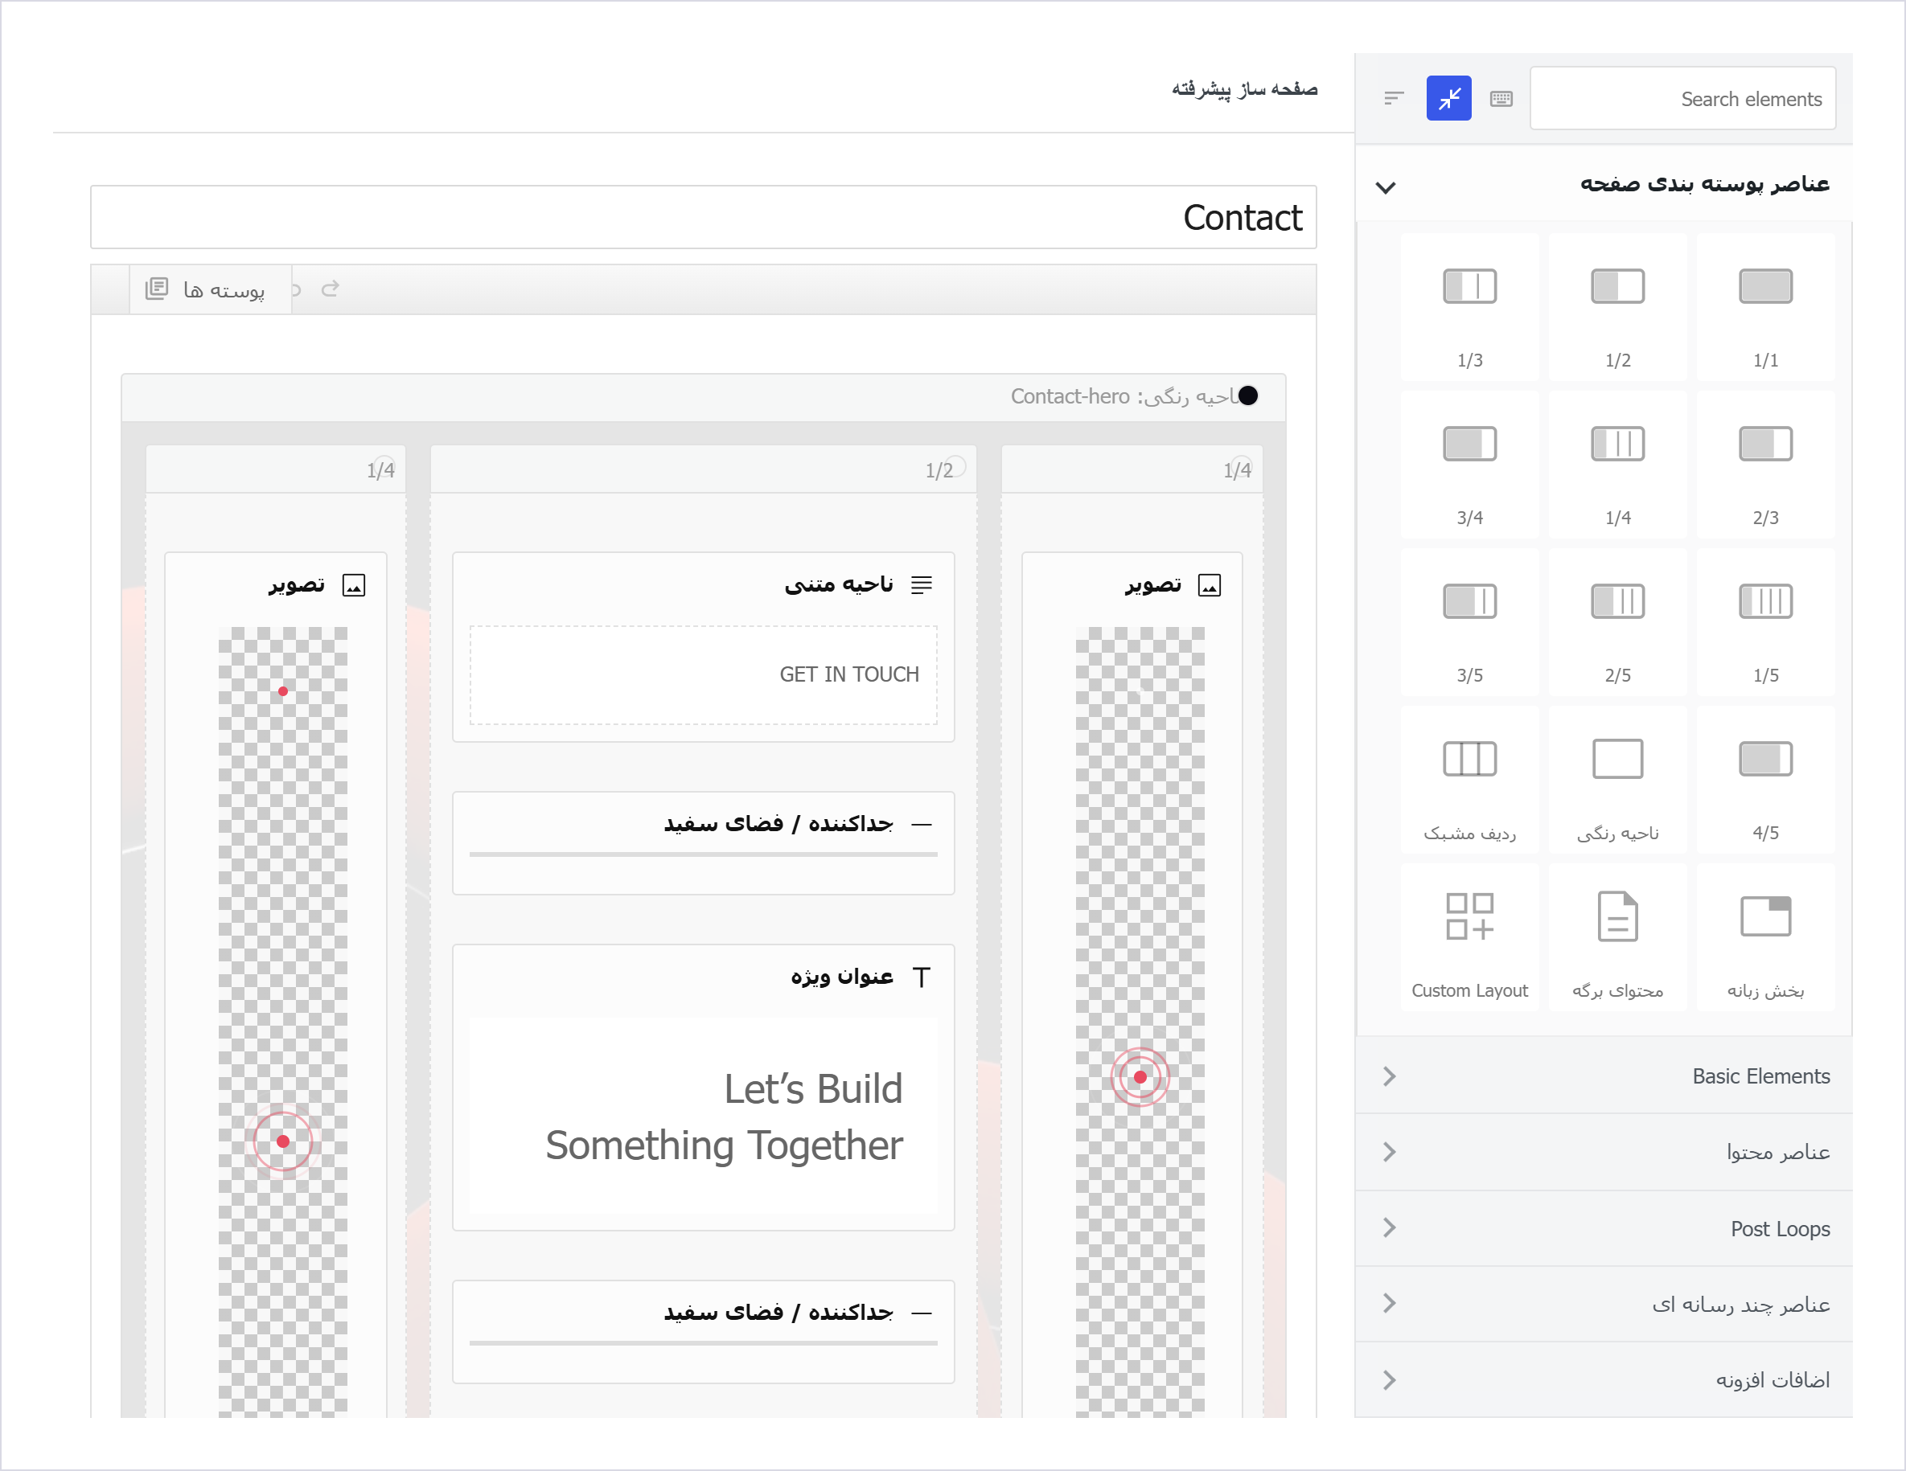
Task: Click the Let's Build Something Together heading
Action: click(725, 1117)
